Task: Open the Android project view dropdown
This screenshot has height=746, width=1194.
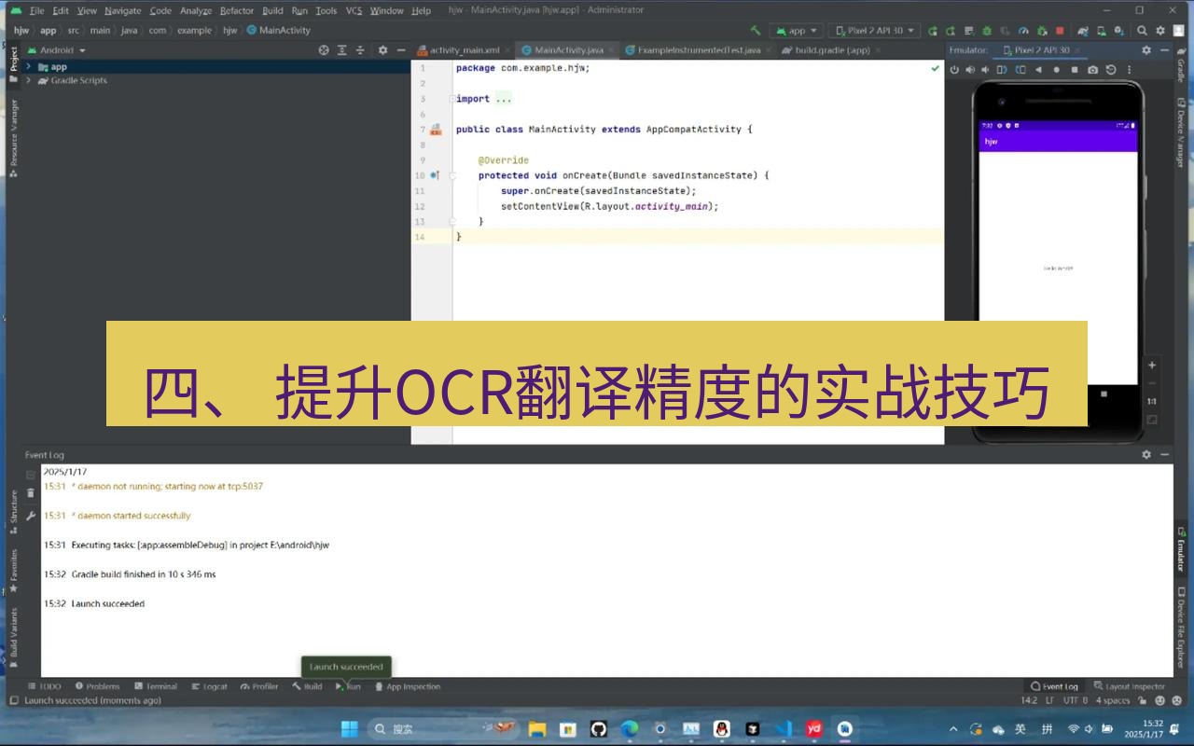Action: coord(57,50)
